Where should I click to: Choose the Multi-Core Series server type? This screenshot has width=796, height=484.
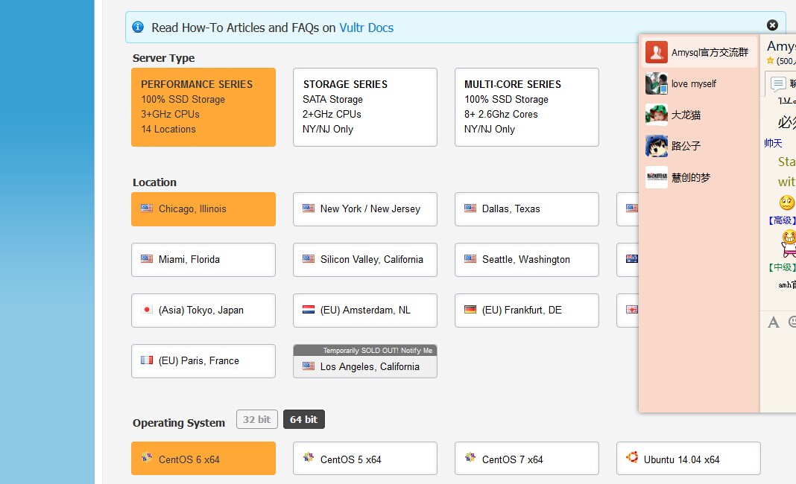coord(526,107)
